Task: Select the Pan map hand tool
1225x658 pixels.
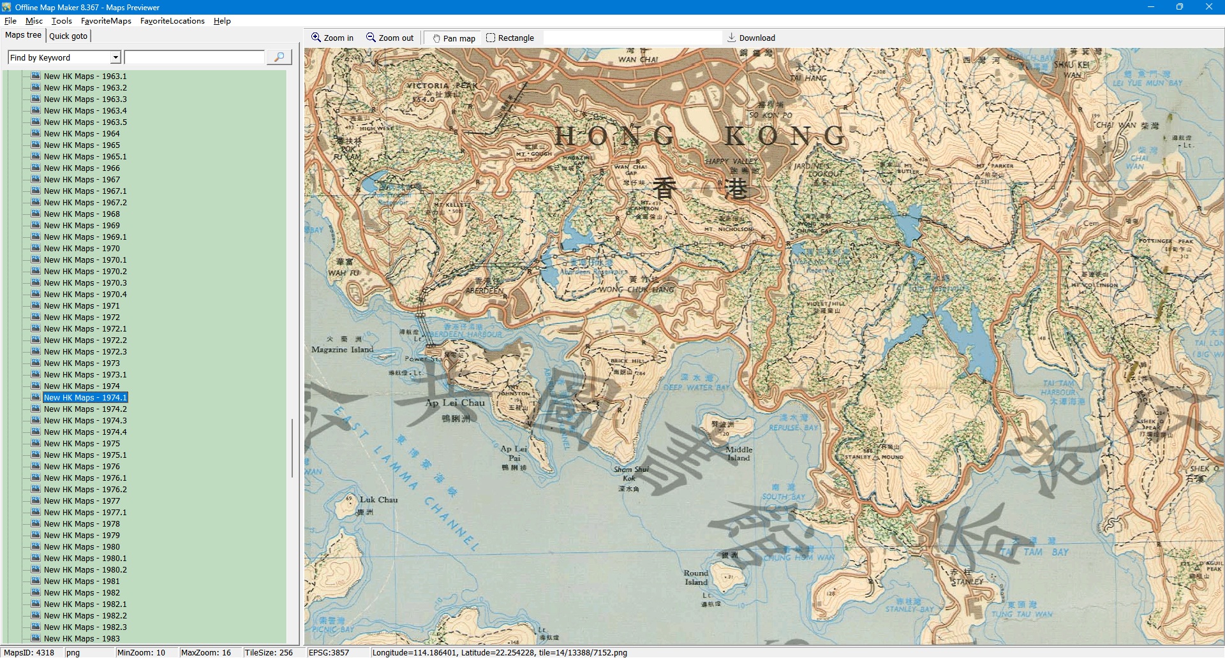Action: click(x=437, y=38)
